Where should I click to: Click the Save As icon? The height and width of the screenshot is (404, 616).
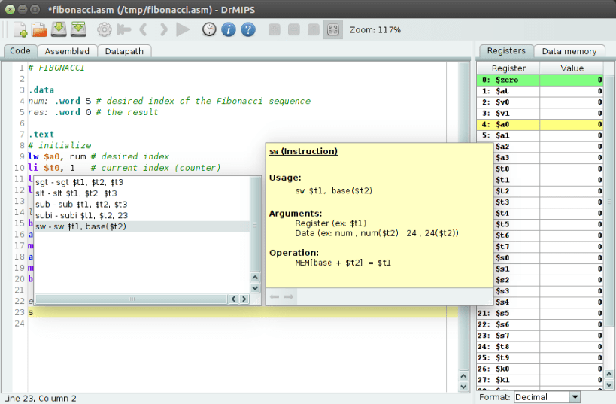pyautogui.click(x=79, y=30)
